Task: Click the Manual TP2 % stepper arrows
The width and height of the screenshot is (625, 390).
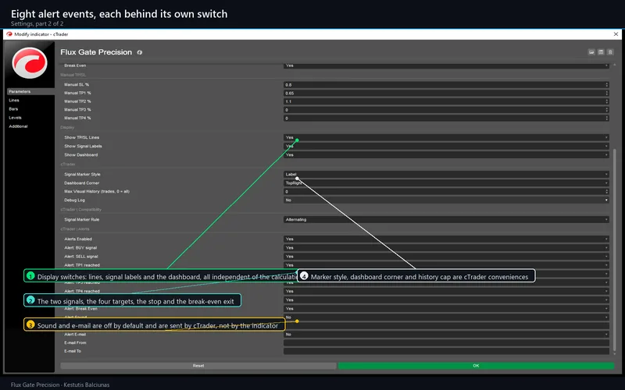Action: tap(607, 101)
